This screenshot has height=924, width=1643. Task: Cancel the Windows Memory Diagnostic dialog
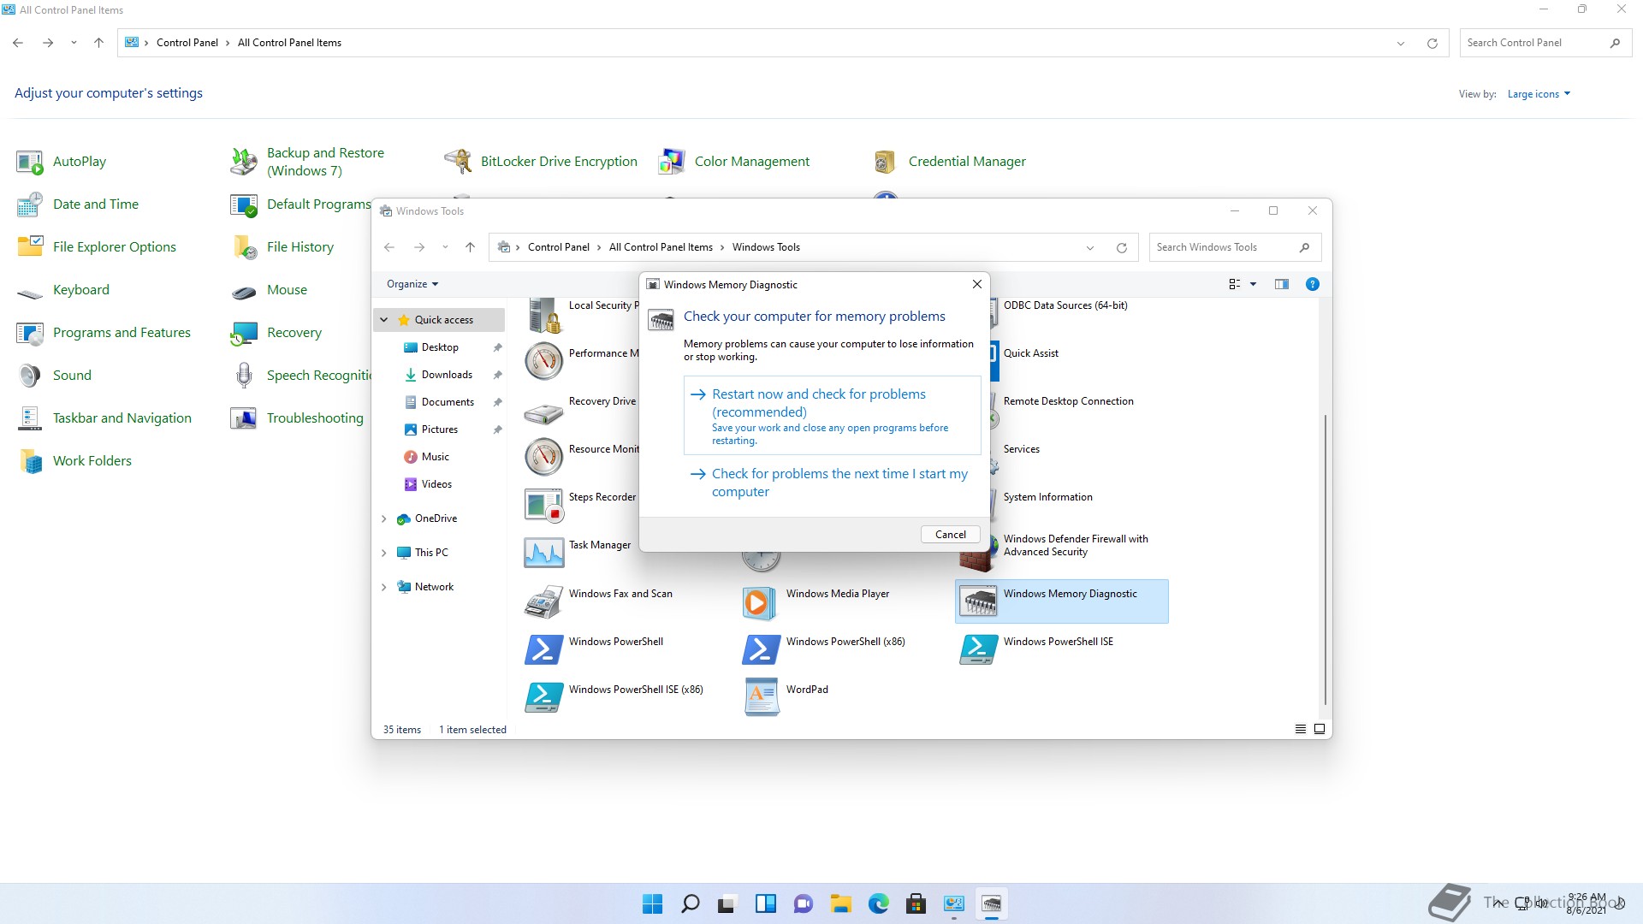point(950,535)
